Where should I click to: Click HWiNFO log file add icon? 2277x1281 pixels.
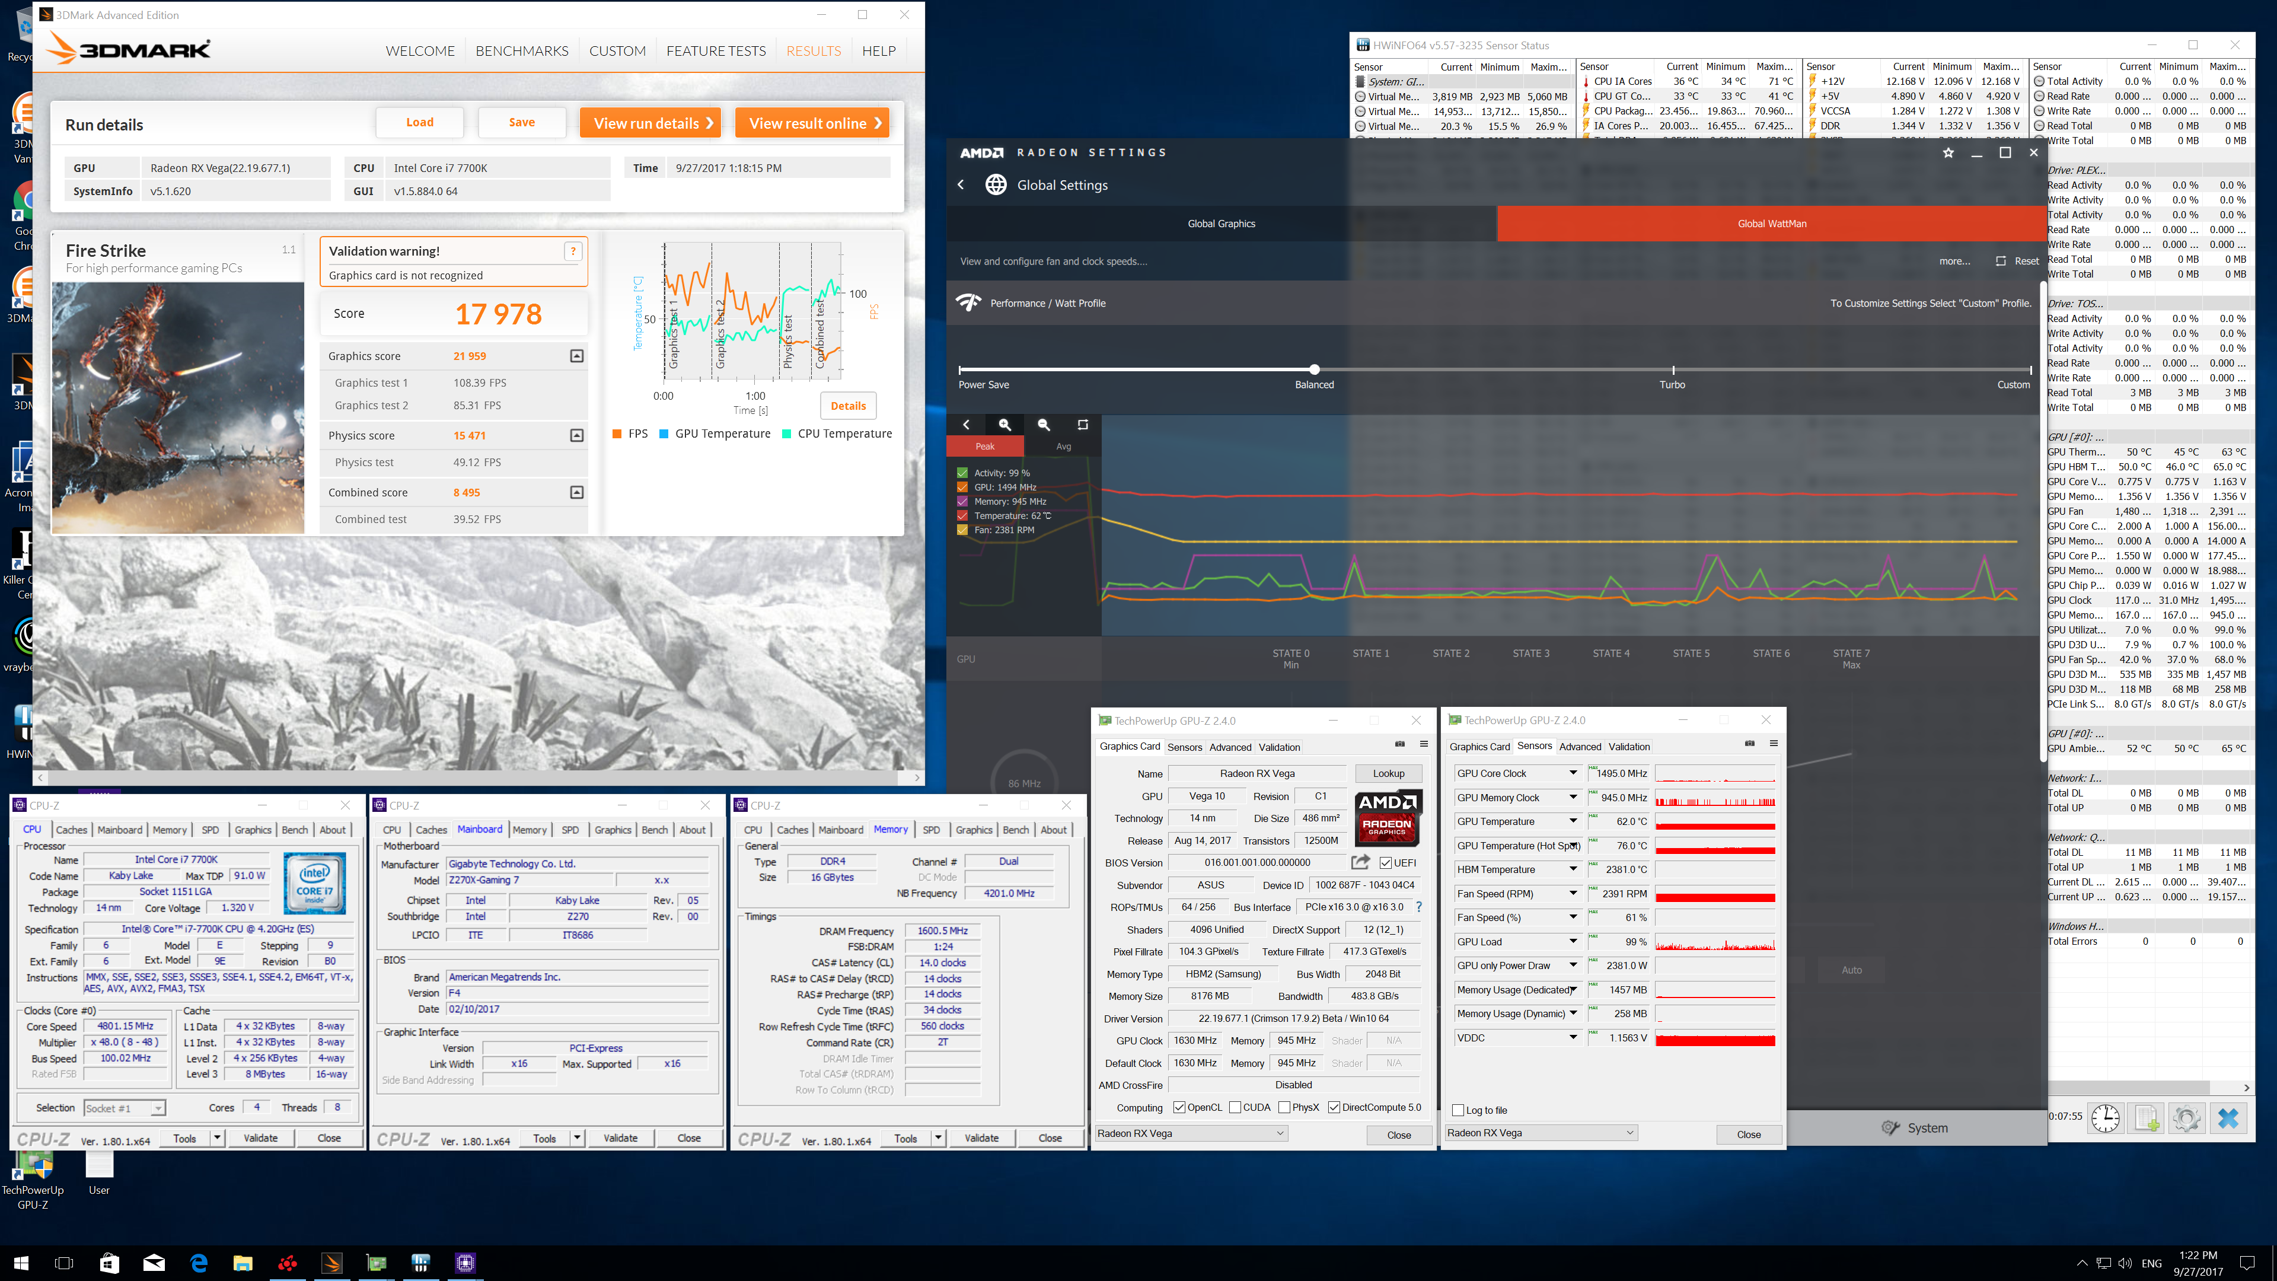2147,1119
